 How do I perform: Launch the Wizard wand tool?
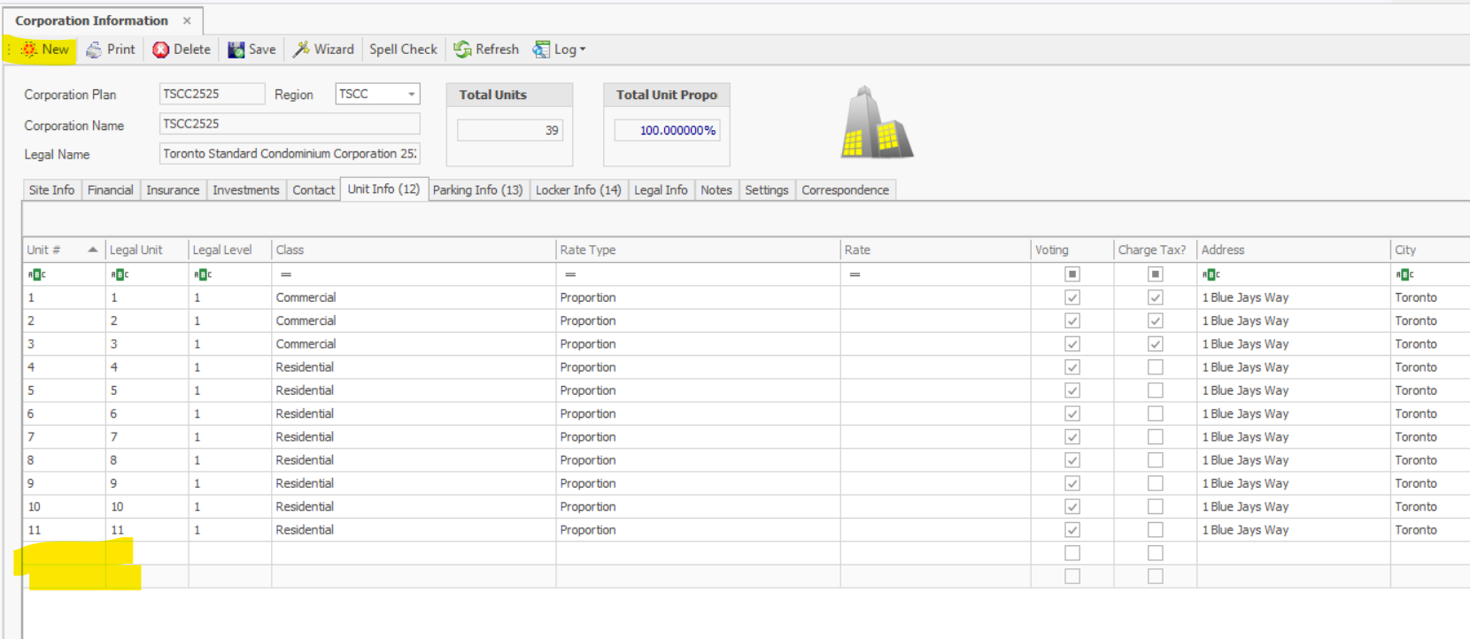pos(301,50)
